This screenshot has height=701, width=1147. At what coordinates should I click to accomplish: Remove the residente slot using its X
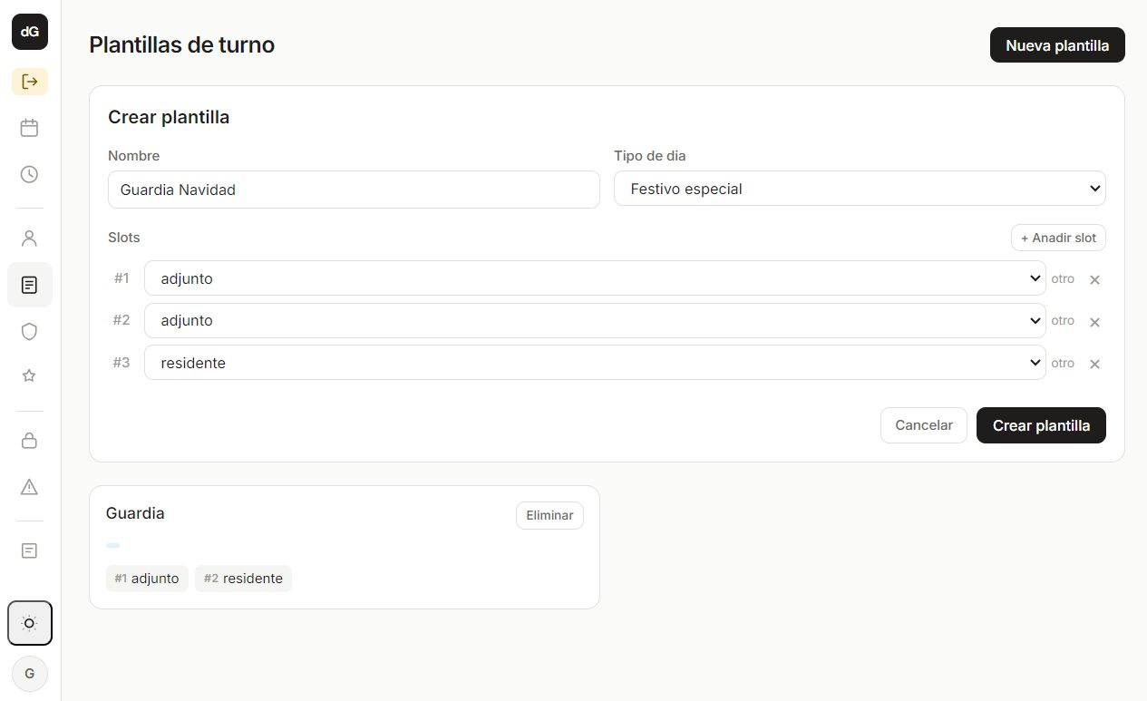pos(1094,364)
